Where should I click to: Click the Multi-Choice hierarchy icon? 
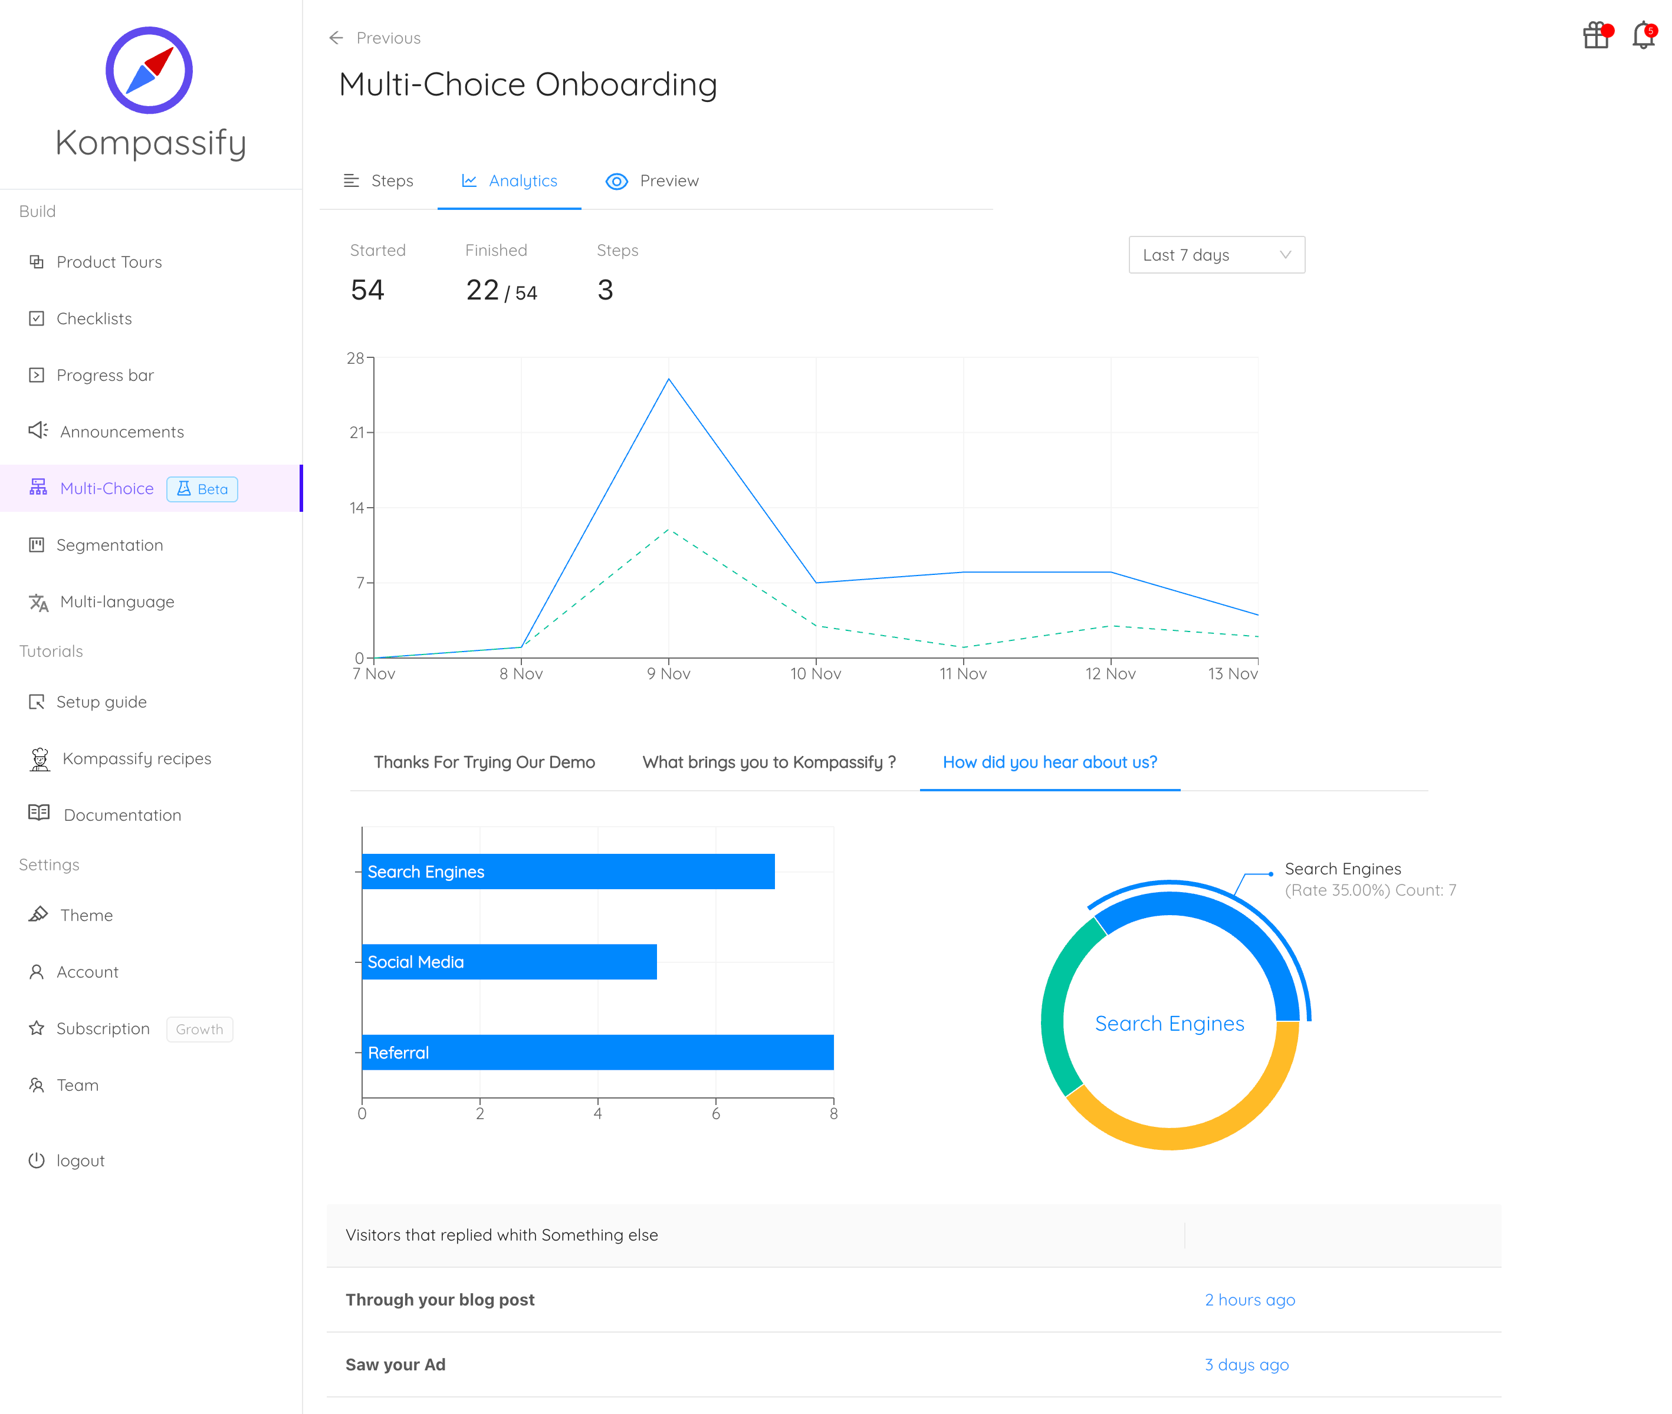[38, 488]
